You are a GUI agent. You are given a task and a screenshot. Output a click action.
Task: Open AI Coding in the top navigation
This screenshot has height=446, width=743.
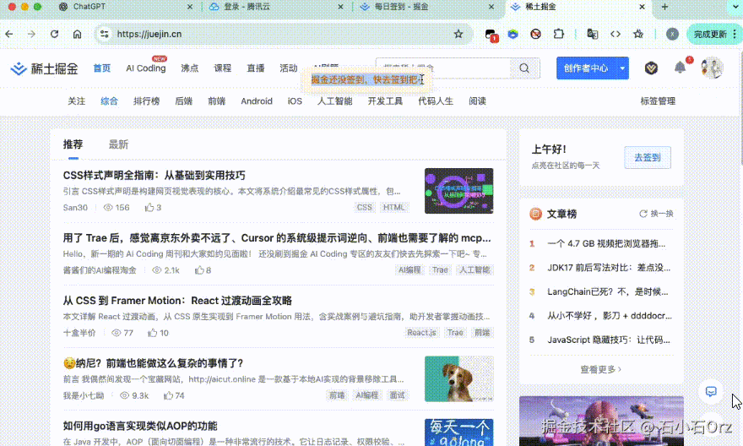[x=146, y=68]
